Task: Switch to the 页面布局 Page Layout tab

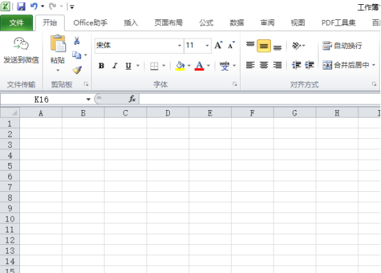Action: [x=168, y=23]
